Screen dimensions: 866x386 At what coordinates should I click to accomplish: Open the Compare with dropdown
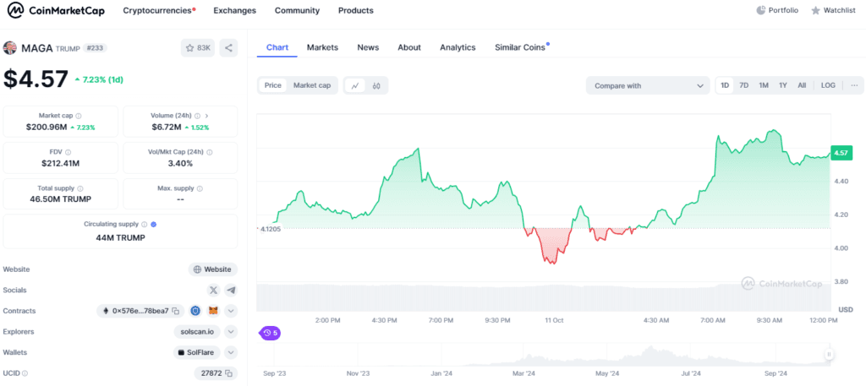[648, 85]
